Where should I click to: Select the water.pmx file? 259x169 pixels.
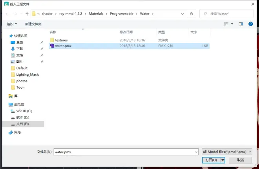tap(129, 46)
